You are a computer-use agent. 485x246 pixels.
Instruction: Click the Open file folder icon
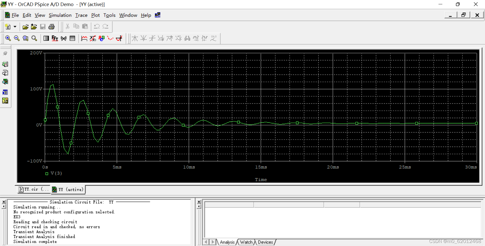coord(25,27)
